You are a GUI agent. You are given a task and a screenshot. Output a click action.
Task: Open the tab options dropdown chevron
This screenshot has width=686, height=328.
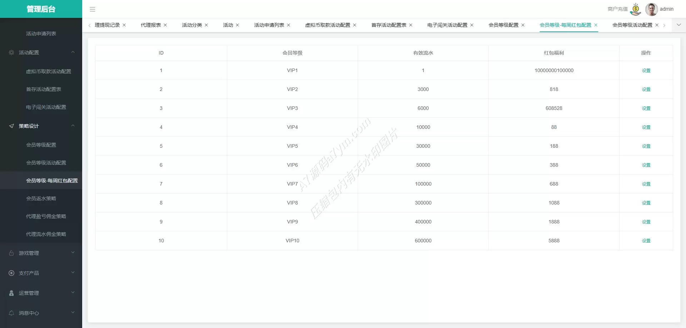coord(679,25)
